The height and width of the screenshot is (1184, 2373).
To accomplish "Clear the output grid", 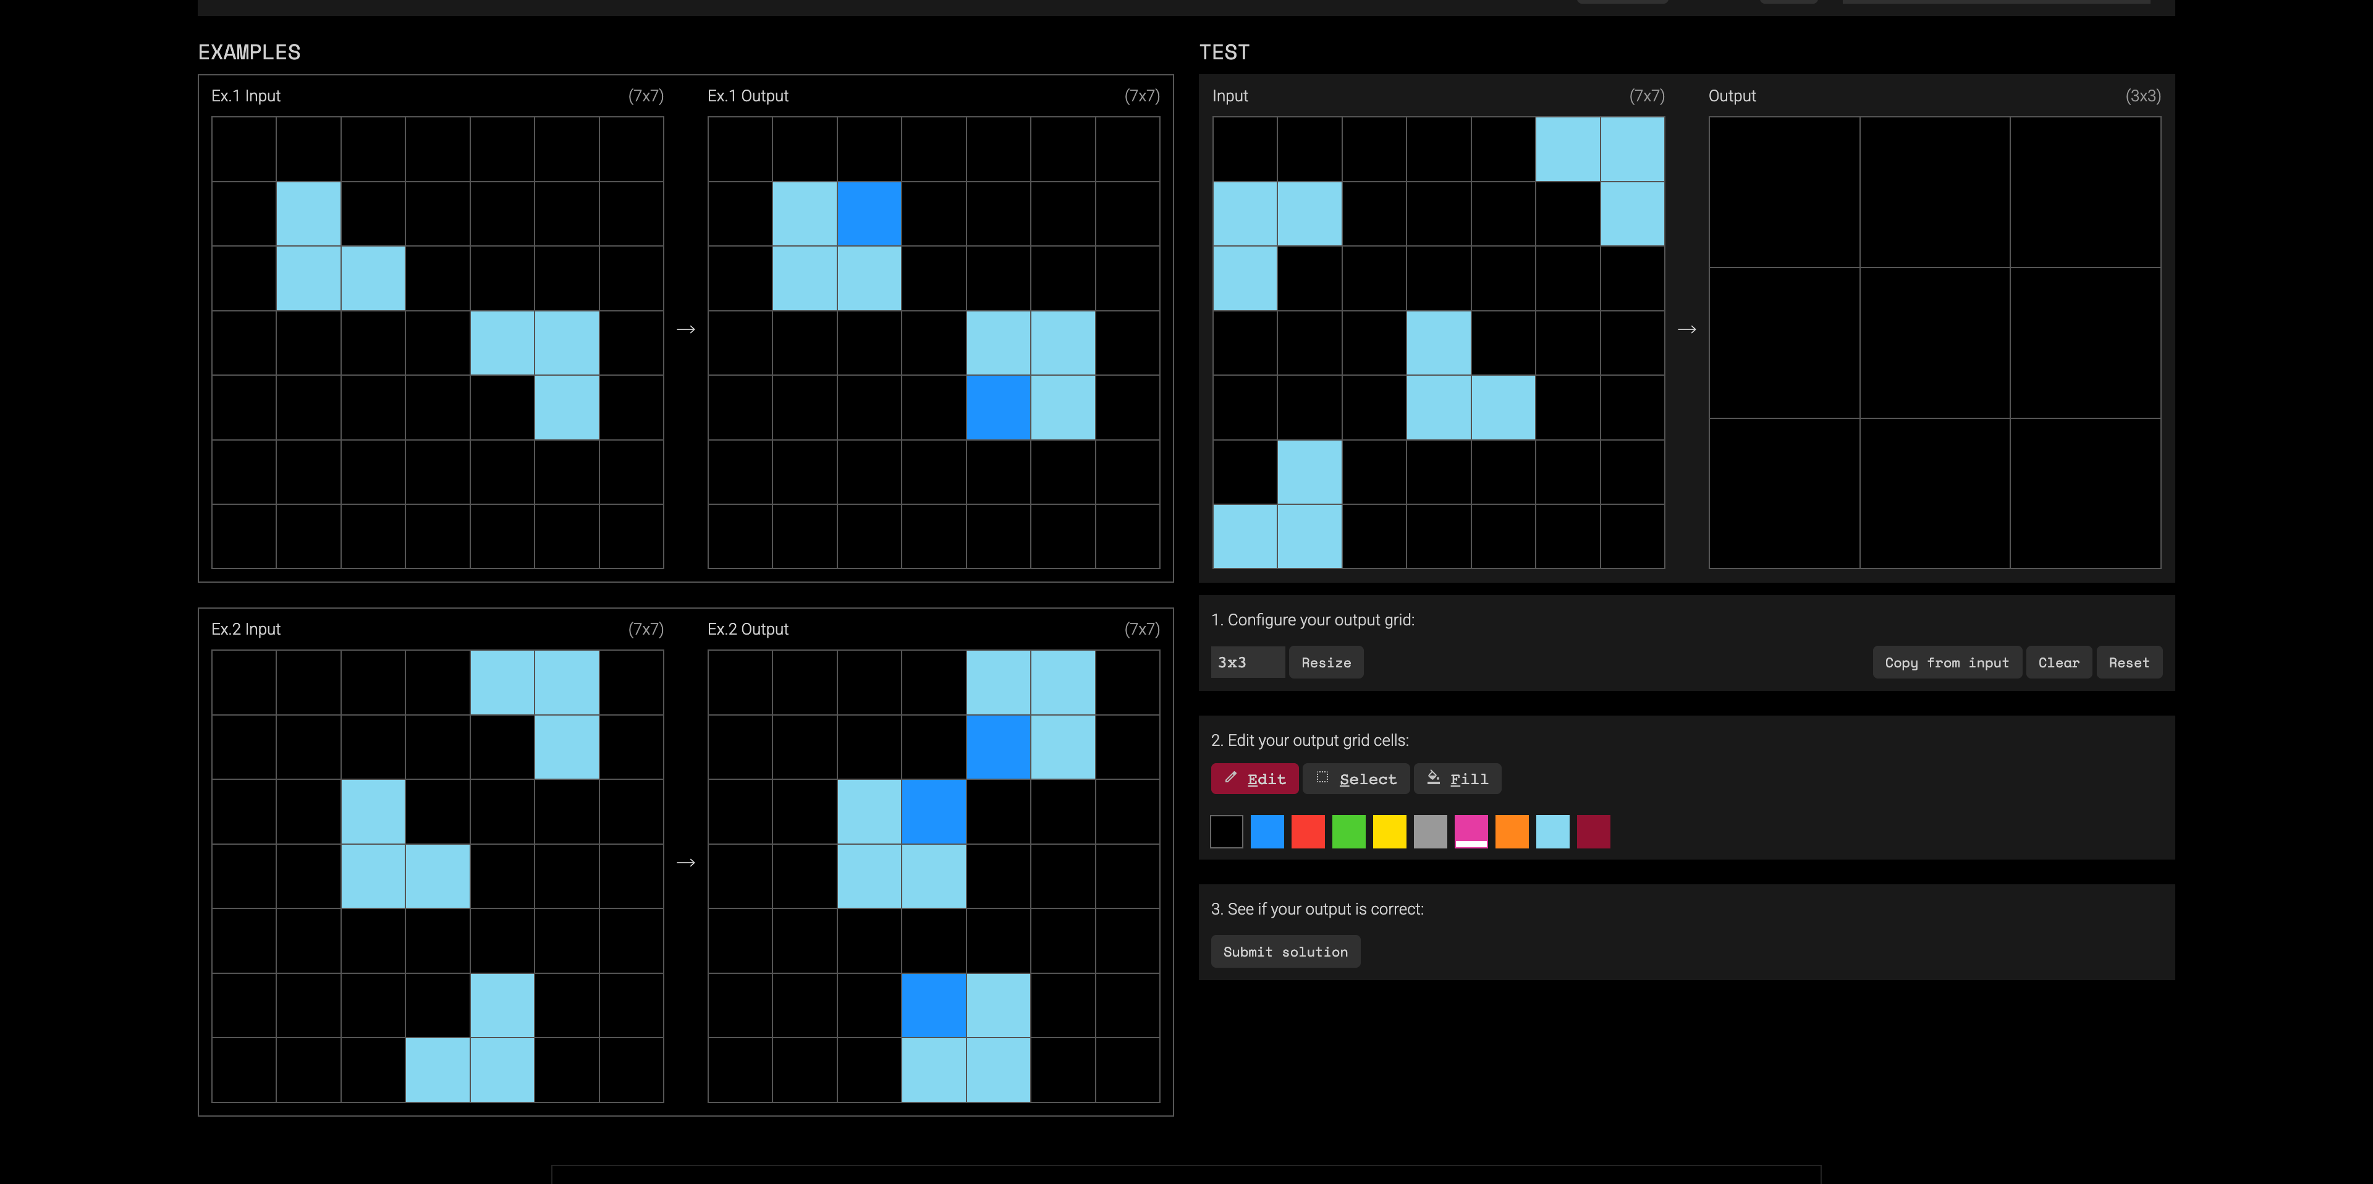I will [2058, 662].
